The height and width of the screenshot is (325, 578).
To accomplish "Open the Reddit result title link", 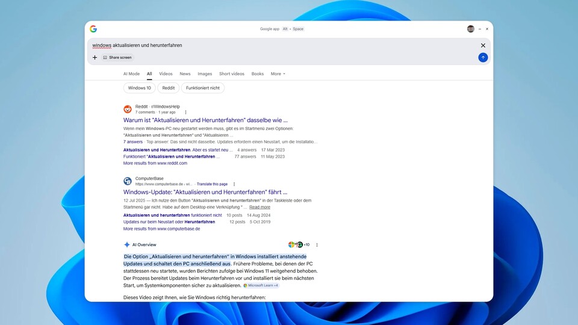I will click(x=205, y=120).
